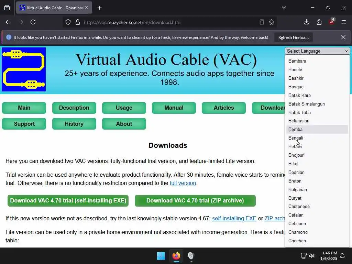This screenshot has width=352, height=264.
Task: Click the address bar URL field
Action: 169,22
